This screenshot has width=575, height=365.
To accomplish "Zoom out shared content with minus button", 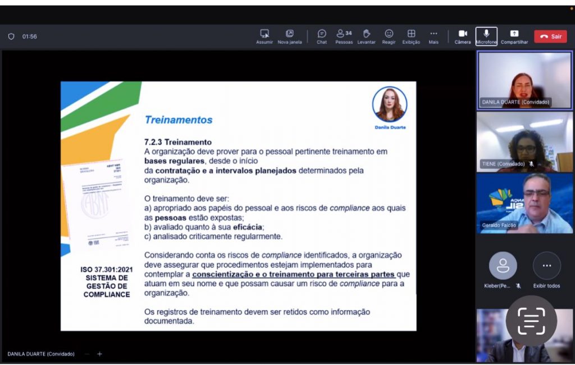I will pos(87,354).
